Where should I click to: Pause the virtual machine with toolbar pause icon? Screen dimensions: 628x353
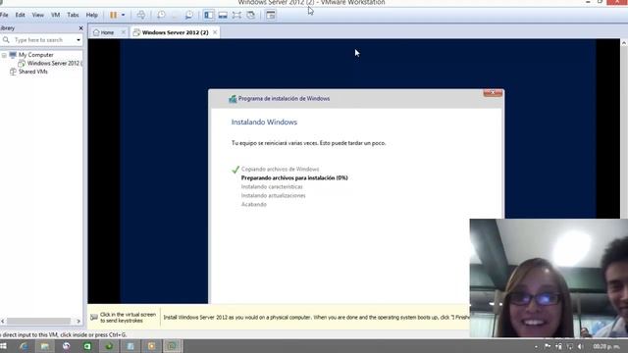(x=114, y=16)
